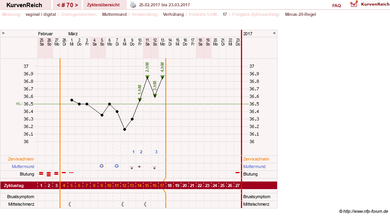
Task: Open the Zyklenübersicht tab
Action: click(103, 5)
